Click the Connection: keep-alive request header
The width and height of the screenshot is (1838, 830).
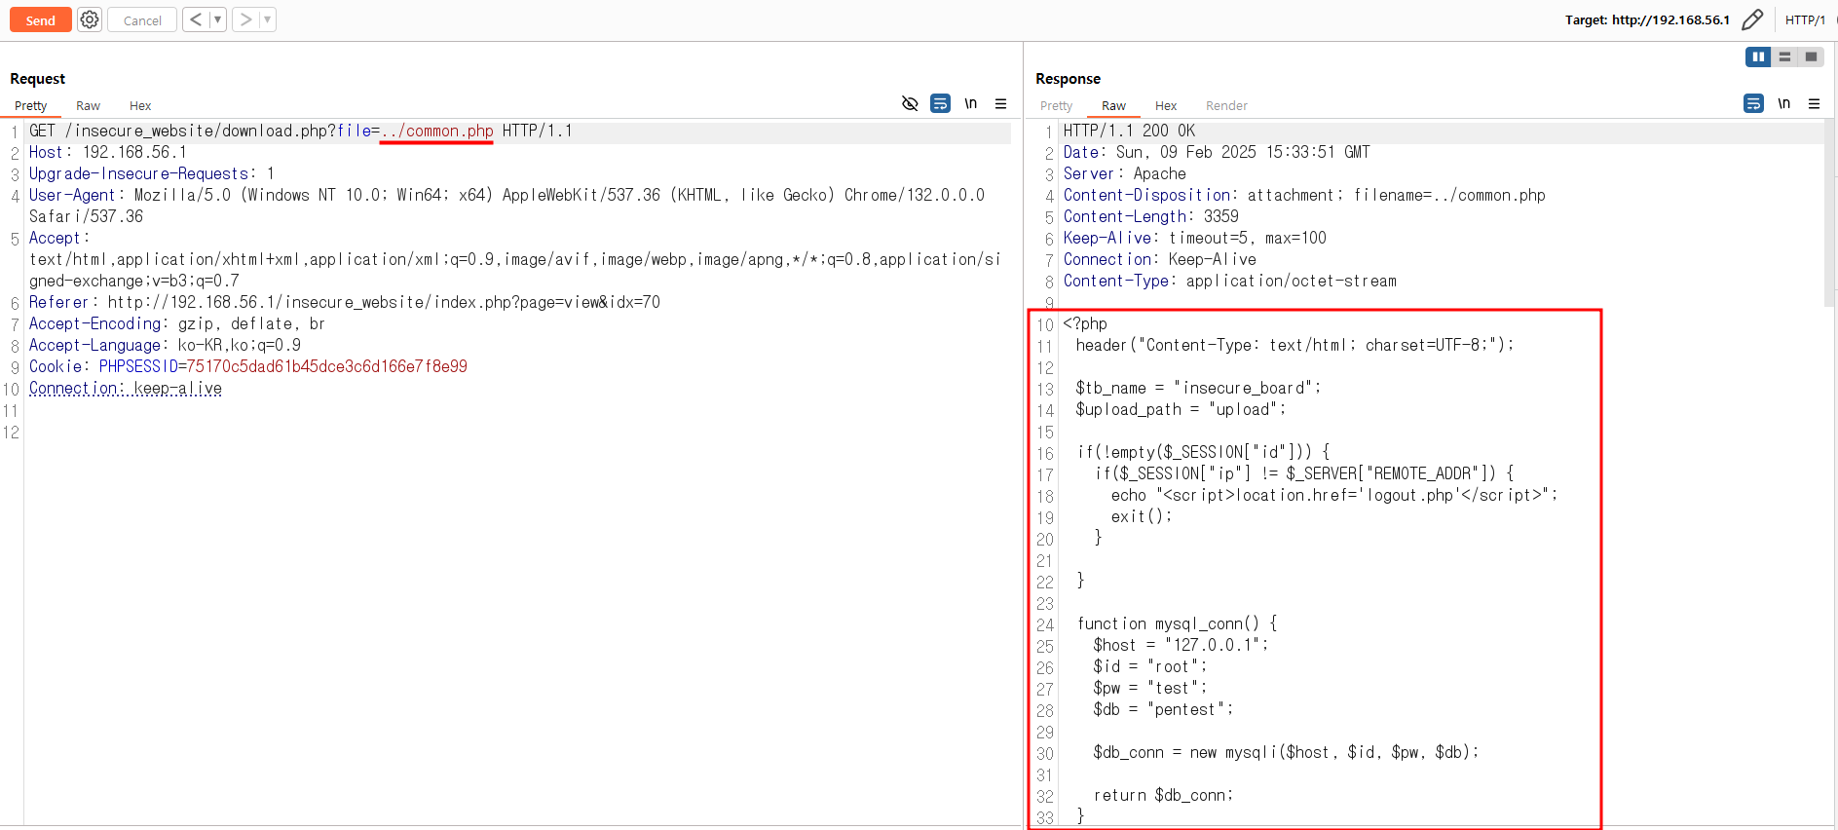point(126,388)
